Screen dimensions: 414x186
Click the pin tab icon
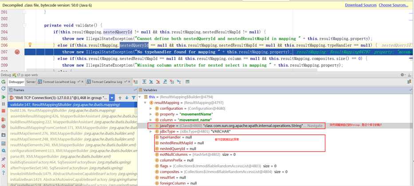[x=4, y=159]
